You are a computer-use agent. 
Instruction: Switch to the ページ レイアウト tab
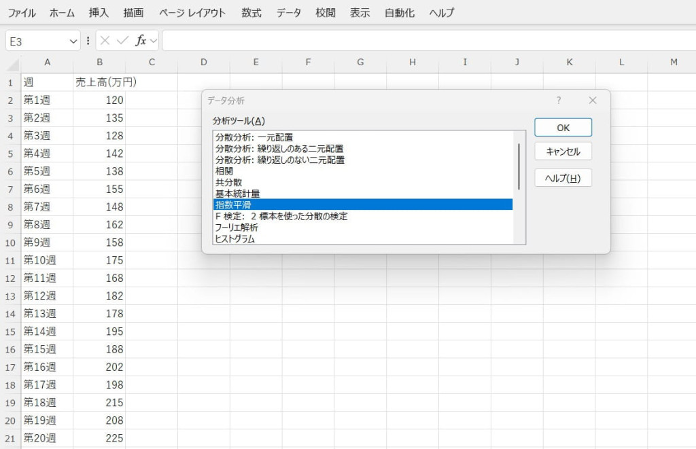[192, 12]
